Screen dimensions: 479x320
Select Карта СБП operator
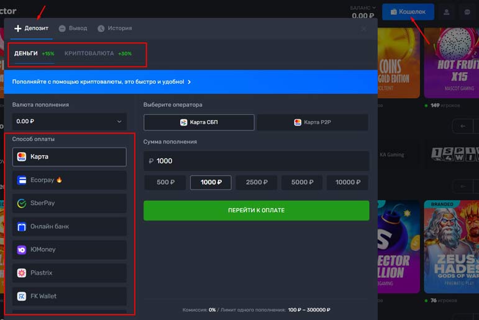(199, 122)
